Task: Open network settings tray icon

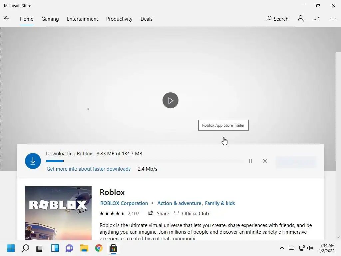Action: click(302, 248)
